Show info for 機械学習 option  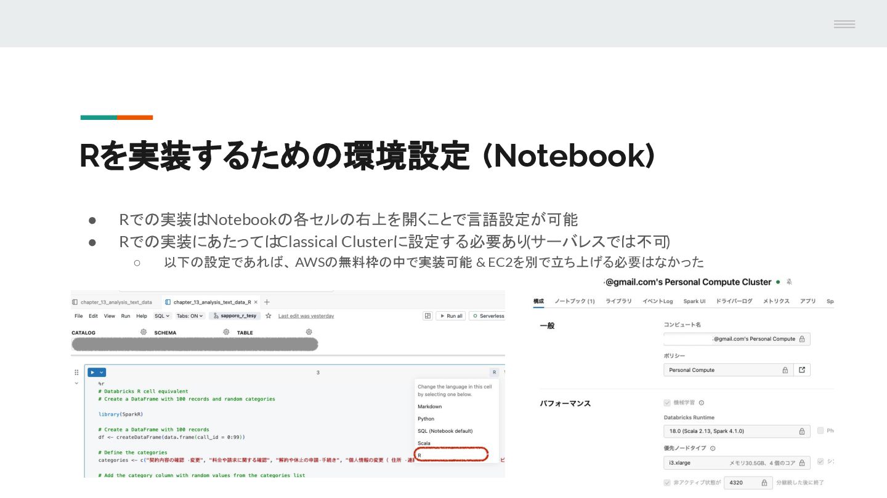[701, 403]
